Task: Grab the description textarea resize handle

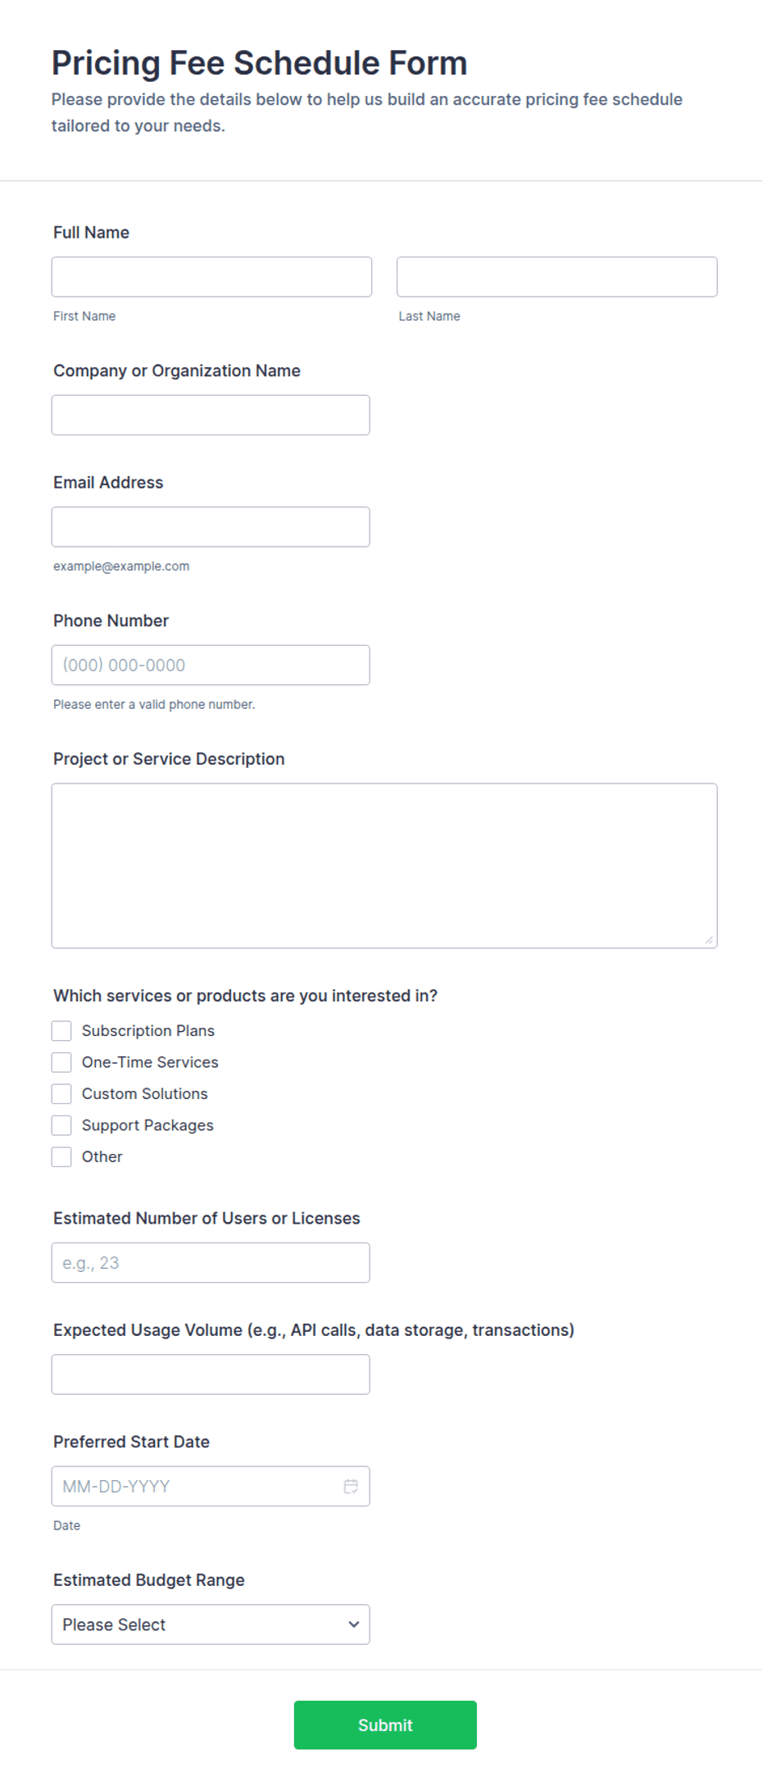Action: [x=709, y=940]
